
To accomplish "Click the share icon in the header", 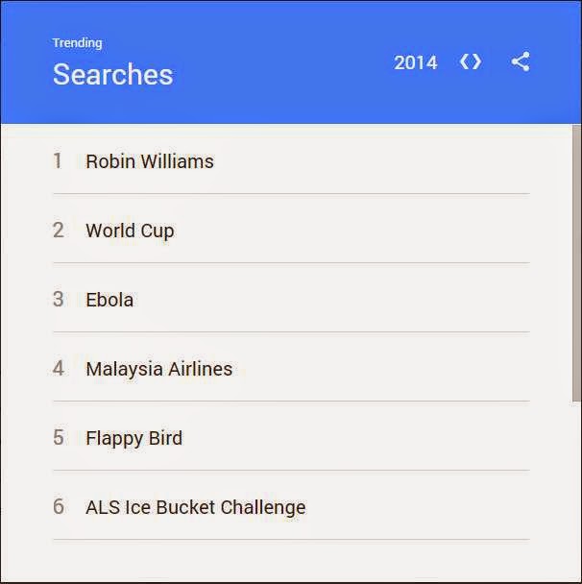I will 520,62.
